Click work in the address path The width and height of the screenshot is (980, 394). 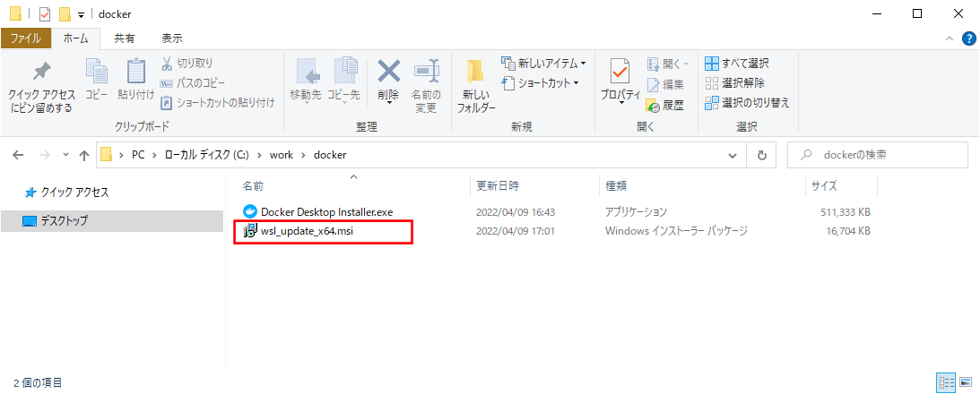(282, 155)
